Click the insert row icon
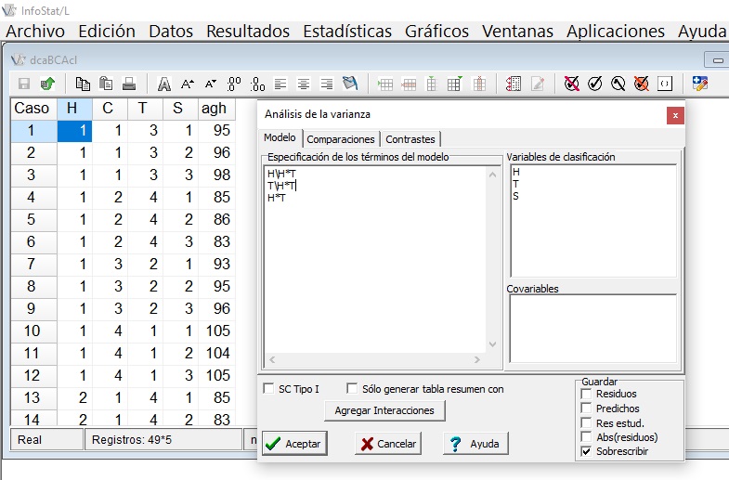Viewport: 729px width, 480px height. (x=385, y=84)
